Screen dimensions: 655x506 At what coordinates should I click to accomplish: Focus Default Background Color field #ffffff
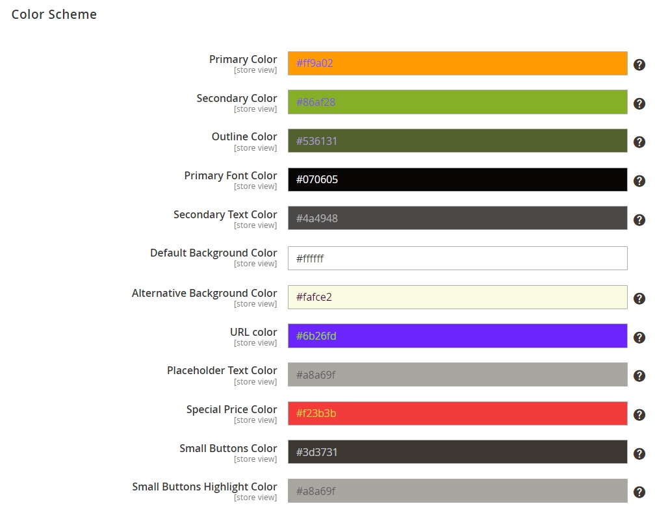457,258
